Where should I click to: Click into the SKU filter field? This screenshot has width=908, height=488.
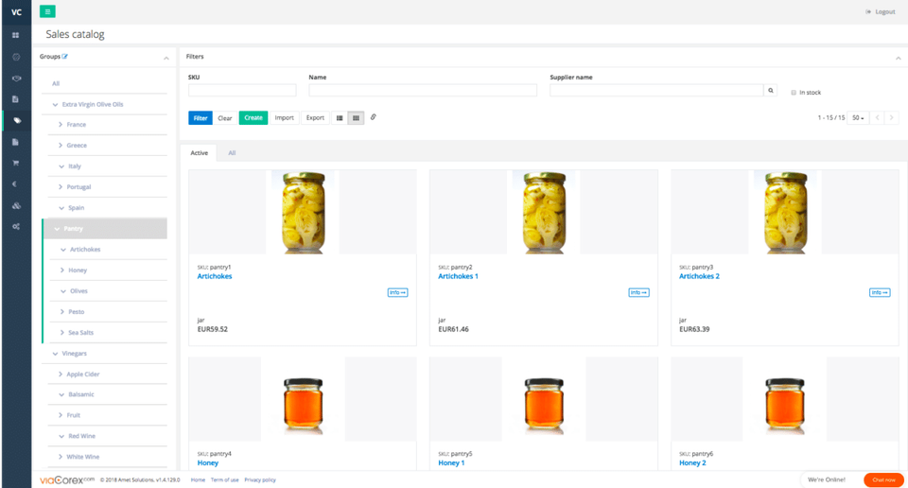pos(242,91)
